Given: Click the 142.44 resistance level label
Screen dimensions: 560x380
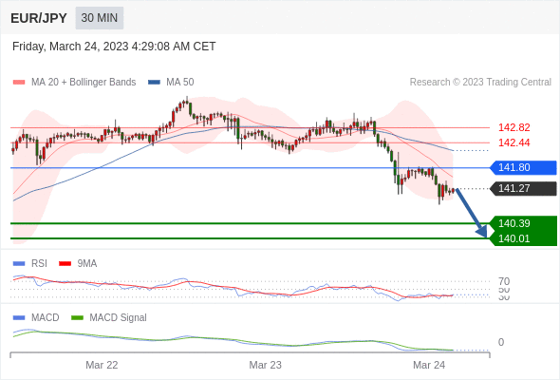Looking at the screenshot, I should pyautogui.click(x=513, y=143).
